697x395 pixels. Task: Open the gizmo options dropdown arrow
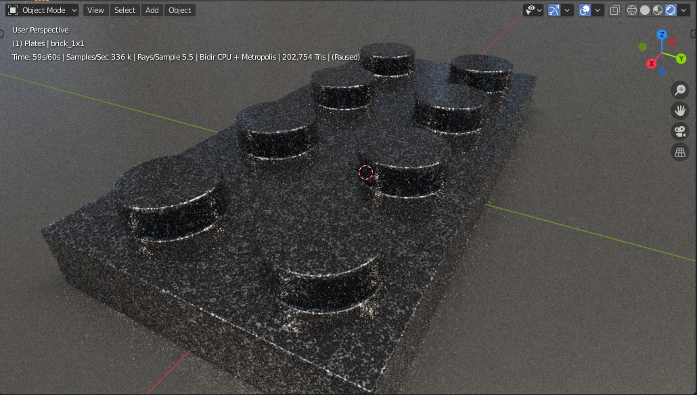pyautogui.click(x=568, y=10)
